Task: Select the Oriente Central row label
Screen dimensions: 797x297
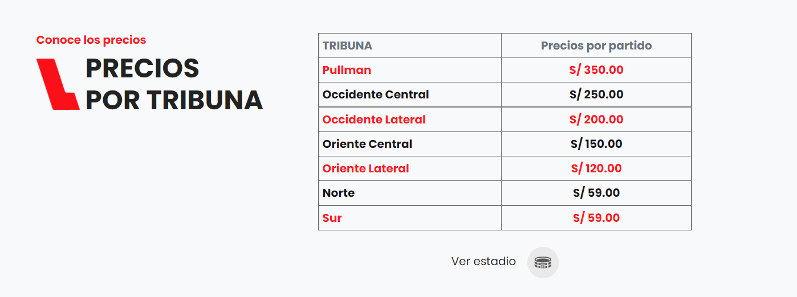Action: 367,144
